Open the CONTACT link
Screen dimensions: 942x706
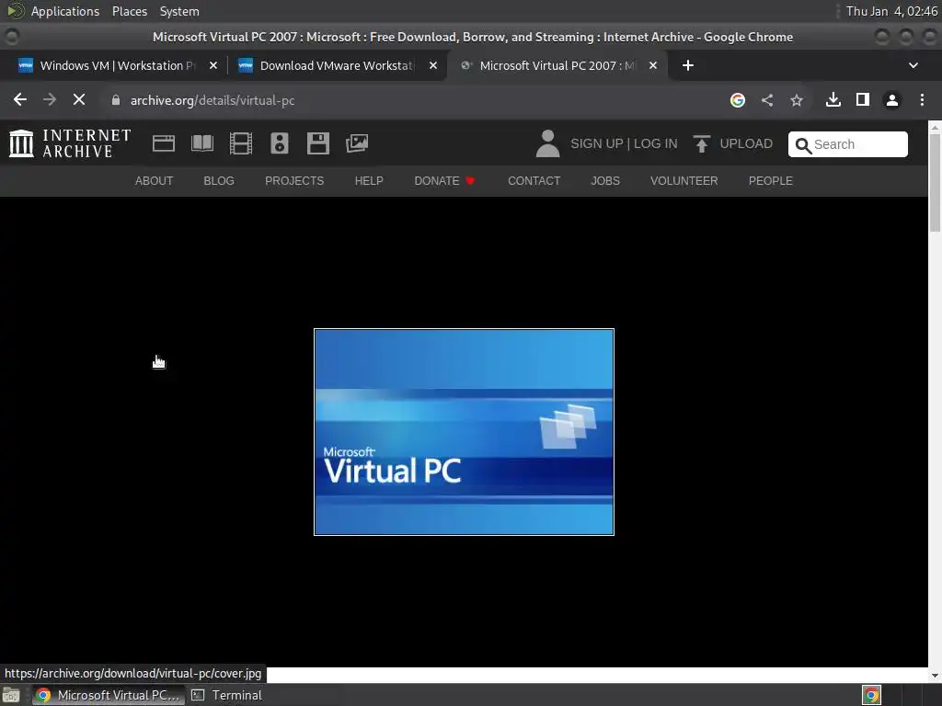click(x=534, y=181)
